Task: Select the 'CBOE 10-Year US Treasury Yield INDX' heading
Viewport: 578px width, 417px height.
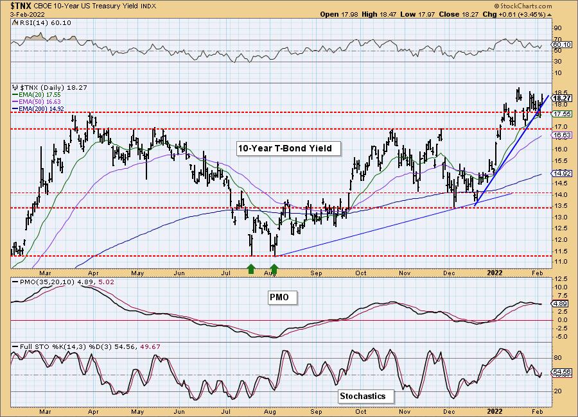Action: [x=95, y=6]
